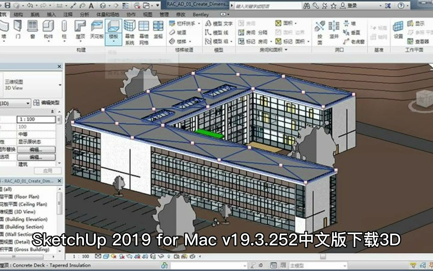
Task: Select the Curtain Grid (幕墙网格) tool
Action: (x=144, y=33)
